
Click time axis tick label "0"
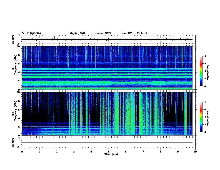pyautogui.click(x=22, y=152)
